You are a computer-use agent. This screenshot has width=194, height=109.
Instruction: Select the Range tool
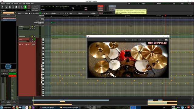(32, 13)
